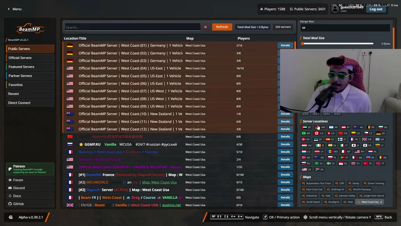401x226 pixels.
Task: Select the Public Servers tab
Action: (x=30, y=49)
